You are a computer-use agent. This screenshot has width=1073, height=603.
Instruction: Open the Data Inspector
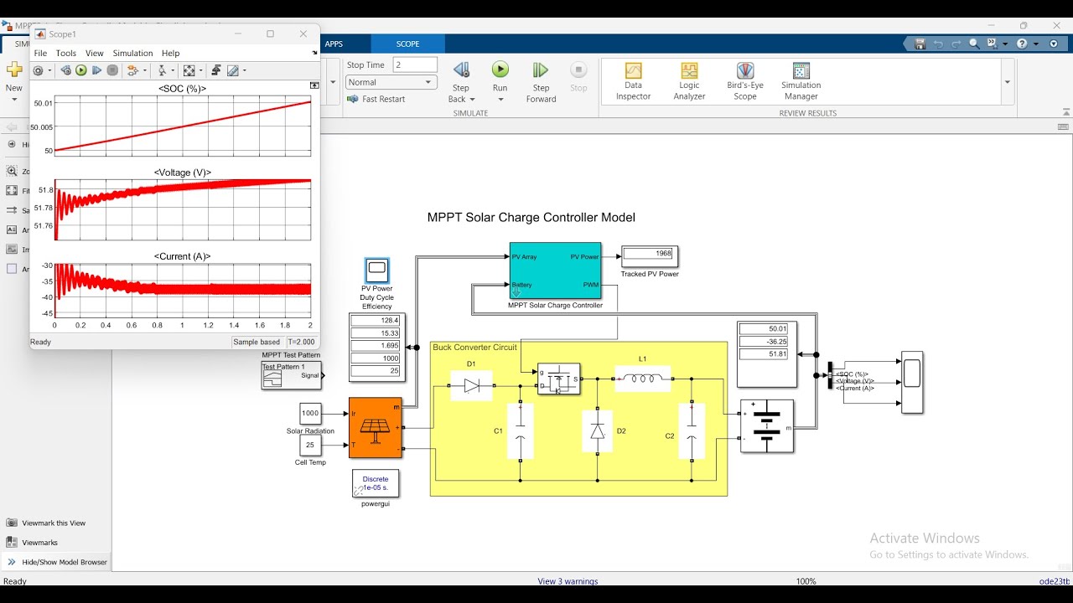pyautogui.click(x=634, y=81)
